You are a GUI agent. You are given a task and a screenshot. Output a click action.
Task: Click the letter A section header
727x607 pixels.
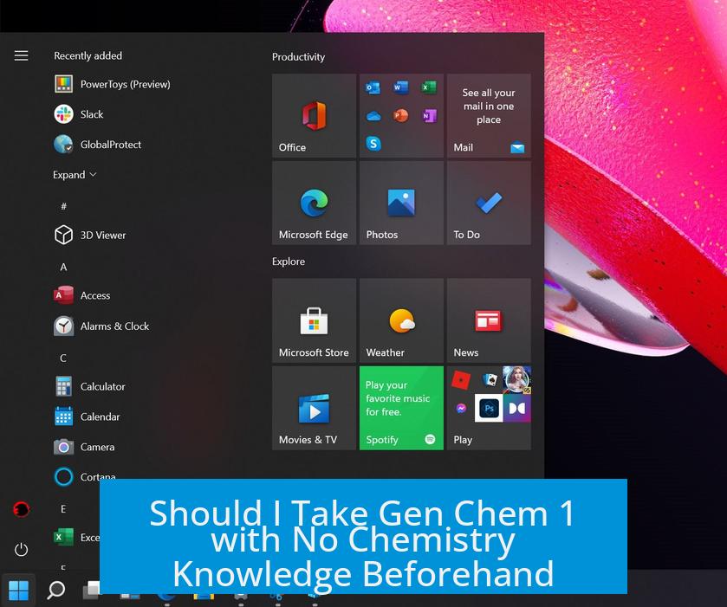[63, 267]
